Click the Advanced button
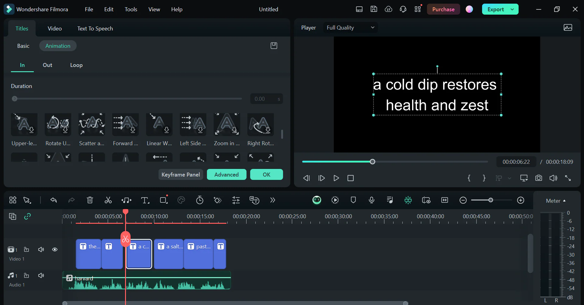 click(x=226, y=174)
